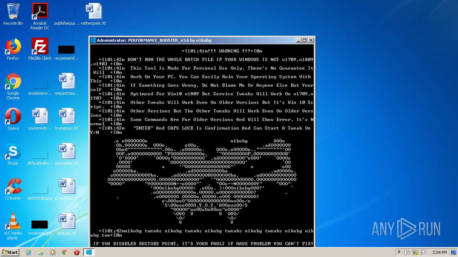Launch Google Chrome desktop shortcut

13,86
